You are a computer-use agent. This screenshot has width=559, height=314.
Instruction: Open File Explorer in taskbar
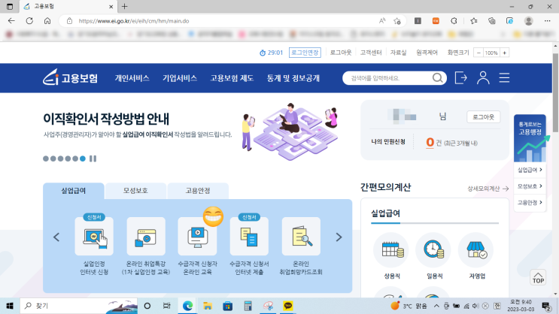click(x=208, y=306)
